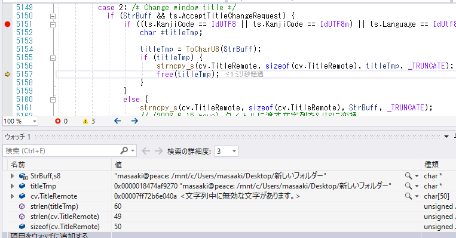Image resolution: width=456 pixels, height=238 pixels.
Task: Collapse the code block at line 5150
Action: (x=53, y=16)
